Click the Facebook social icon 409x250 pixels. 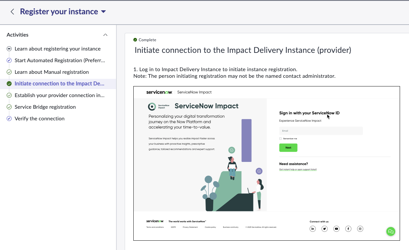click(348, 229)
